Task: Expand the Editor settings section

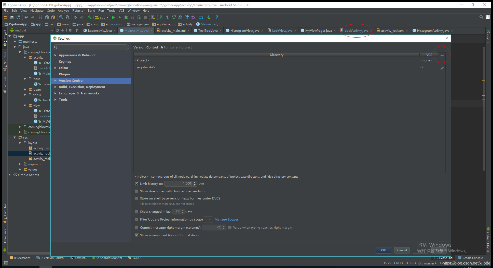Action: (x=55, y=68)
